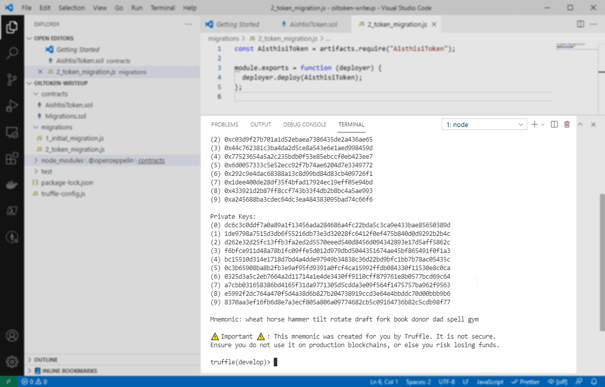605x387 pixels.
Task: Open editor More Actions ellipsis
Action: coord(593,24)
